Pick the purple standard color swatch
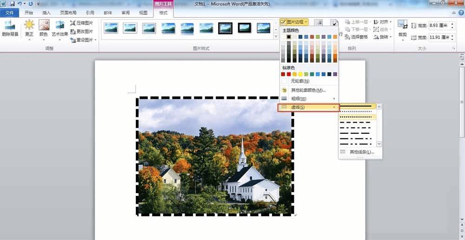Image resolution: width=465 pixels, height=240 pixels. [x=335, y=74]
